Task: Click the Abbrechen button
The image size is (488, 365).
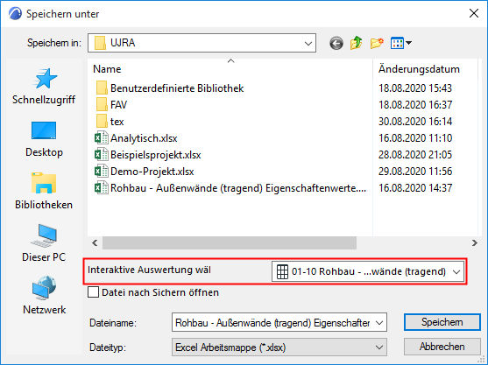Action: pyautogui.click(x=442, y=347)
